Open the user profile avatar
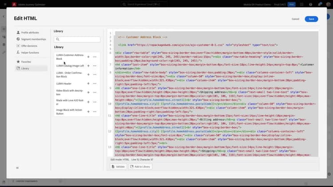 [x=328, y=4]
